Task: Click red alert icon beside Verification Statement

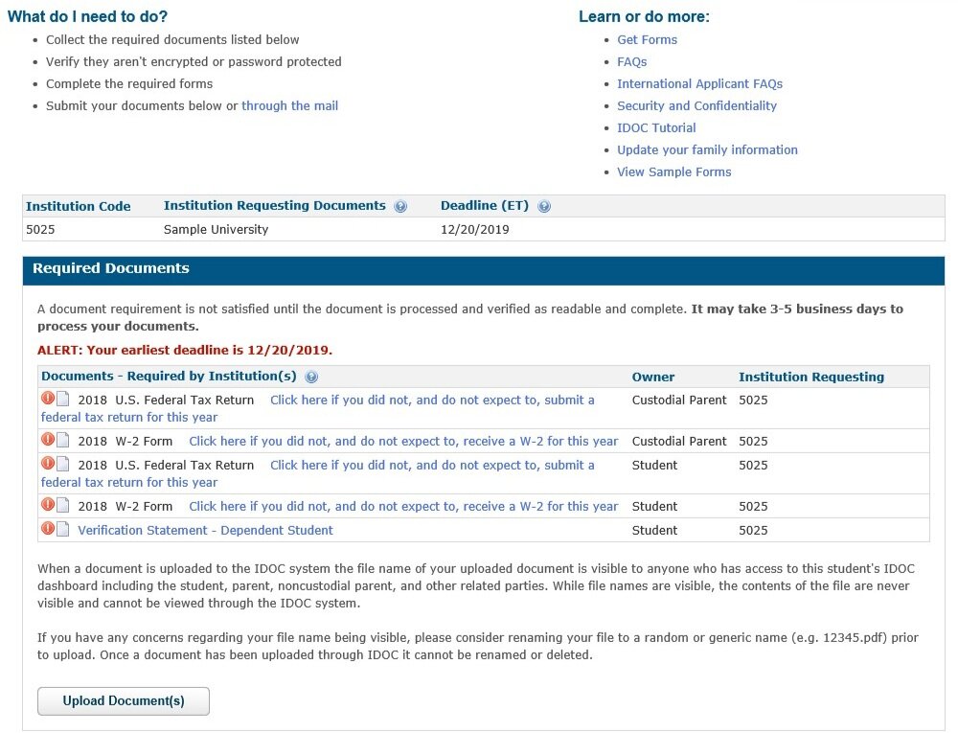Action: tap(47, 529)
